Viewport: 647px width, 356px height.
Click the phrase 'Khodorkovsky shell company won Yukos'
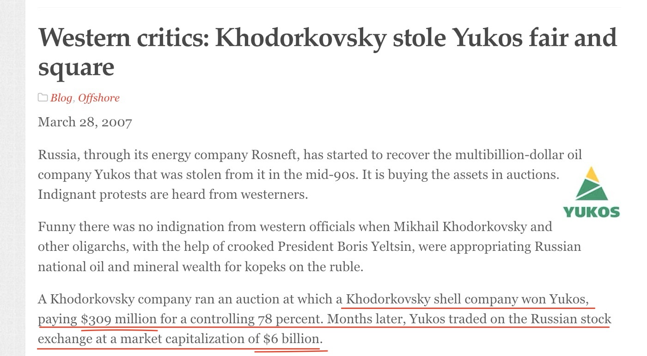[x=467, y=299]
